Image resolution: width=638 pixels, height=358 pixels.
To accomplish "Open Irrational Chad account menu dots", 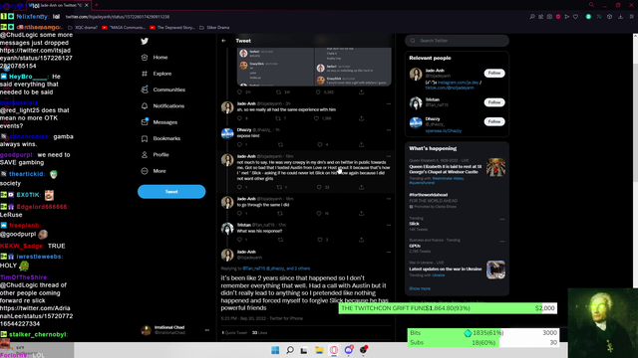I will pos(207,330).
